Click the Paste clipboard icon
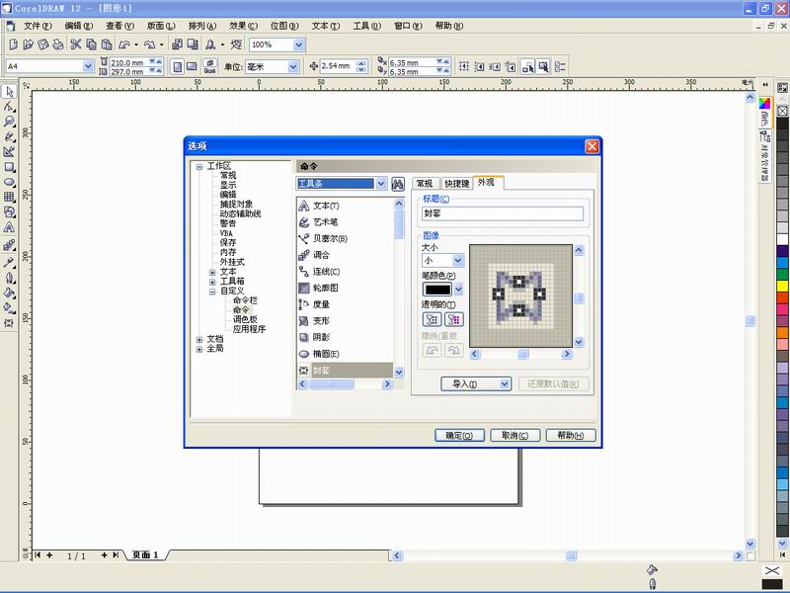The image size is (790, 593). click(107, 44)
